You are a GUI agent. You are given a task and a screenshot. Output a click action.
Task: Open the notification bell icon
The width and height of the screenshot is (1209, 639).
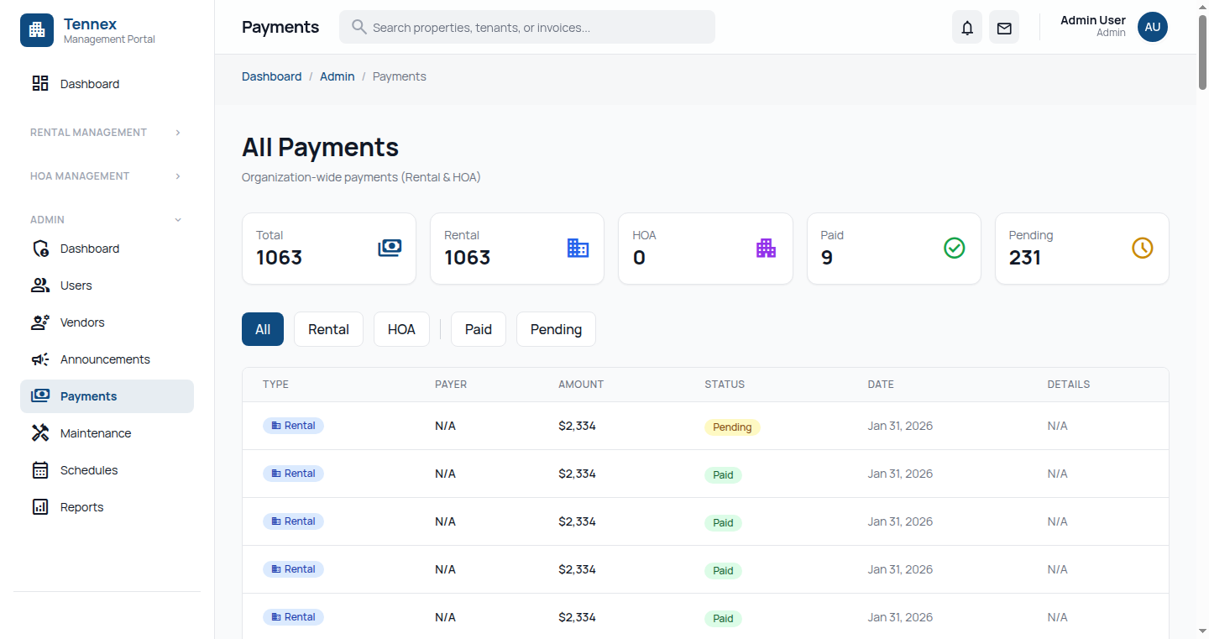pos(966,27)
